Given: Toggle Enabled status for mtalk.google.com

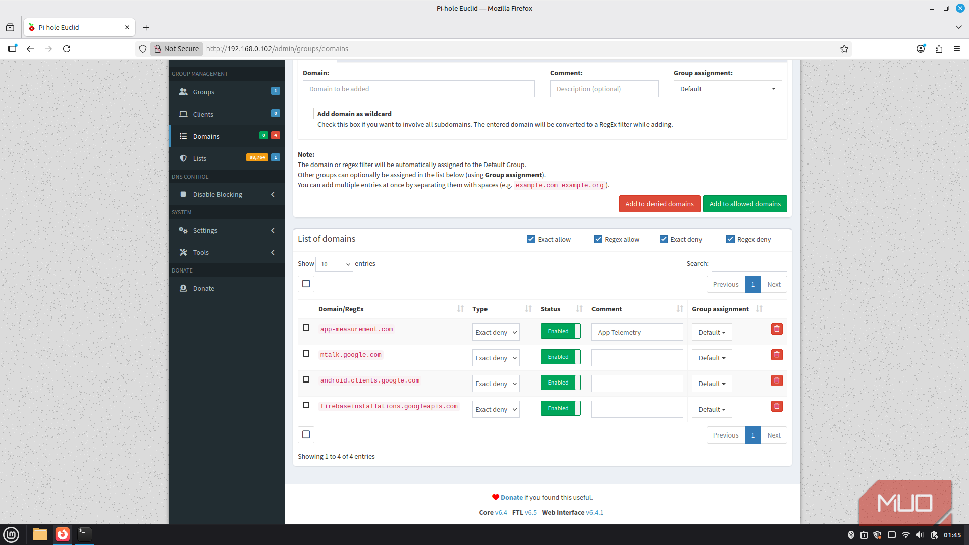Looking at the screenshot, I should [x=560, y=357].
